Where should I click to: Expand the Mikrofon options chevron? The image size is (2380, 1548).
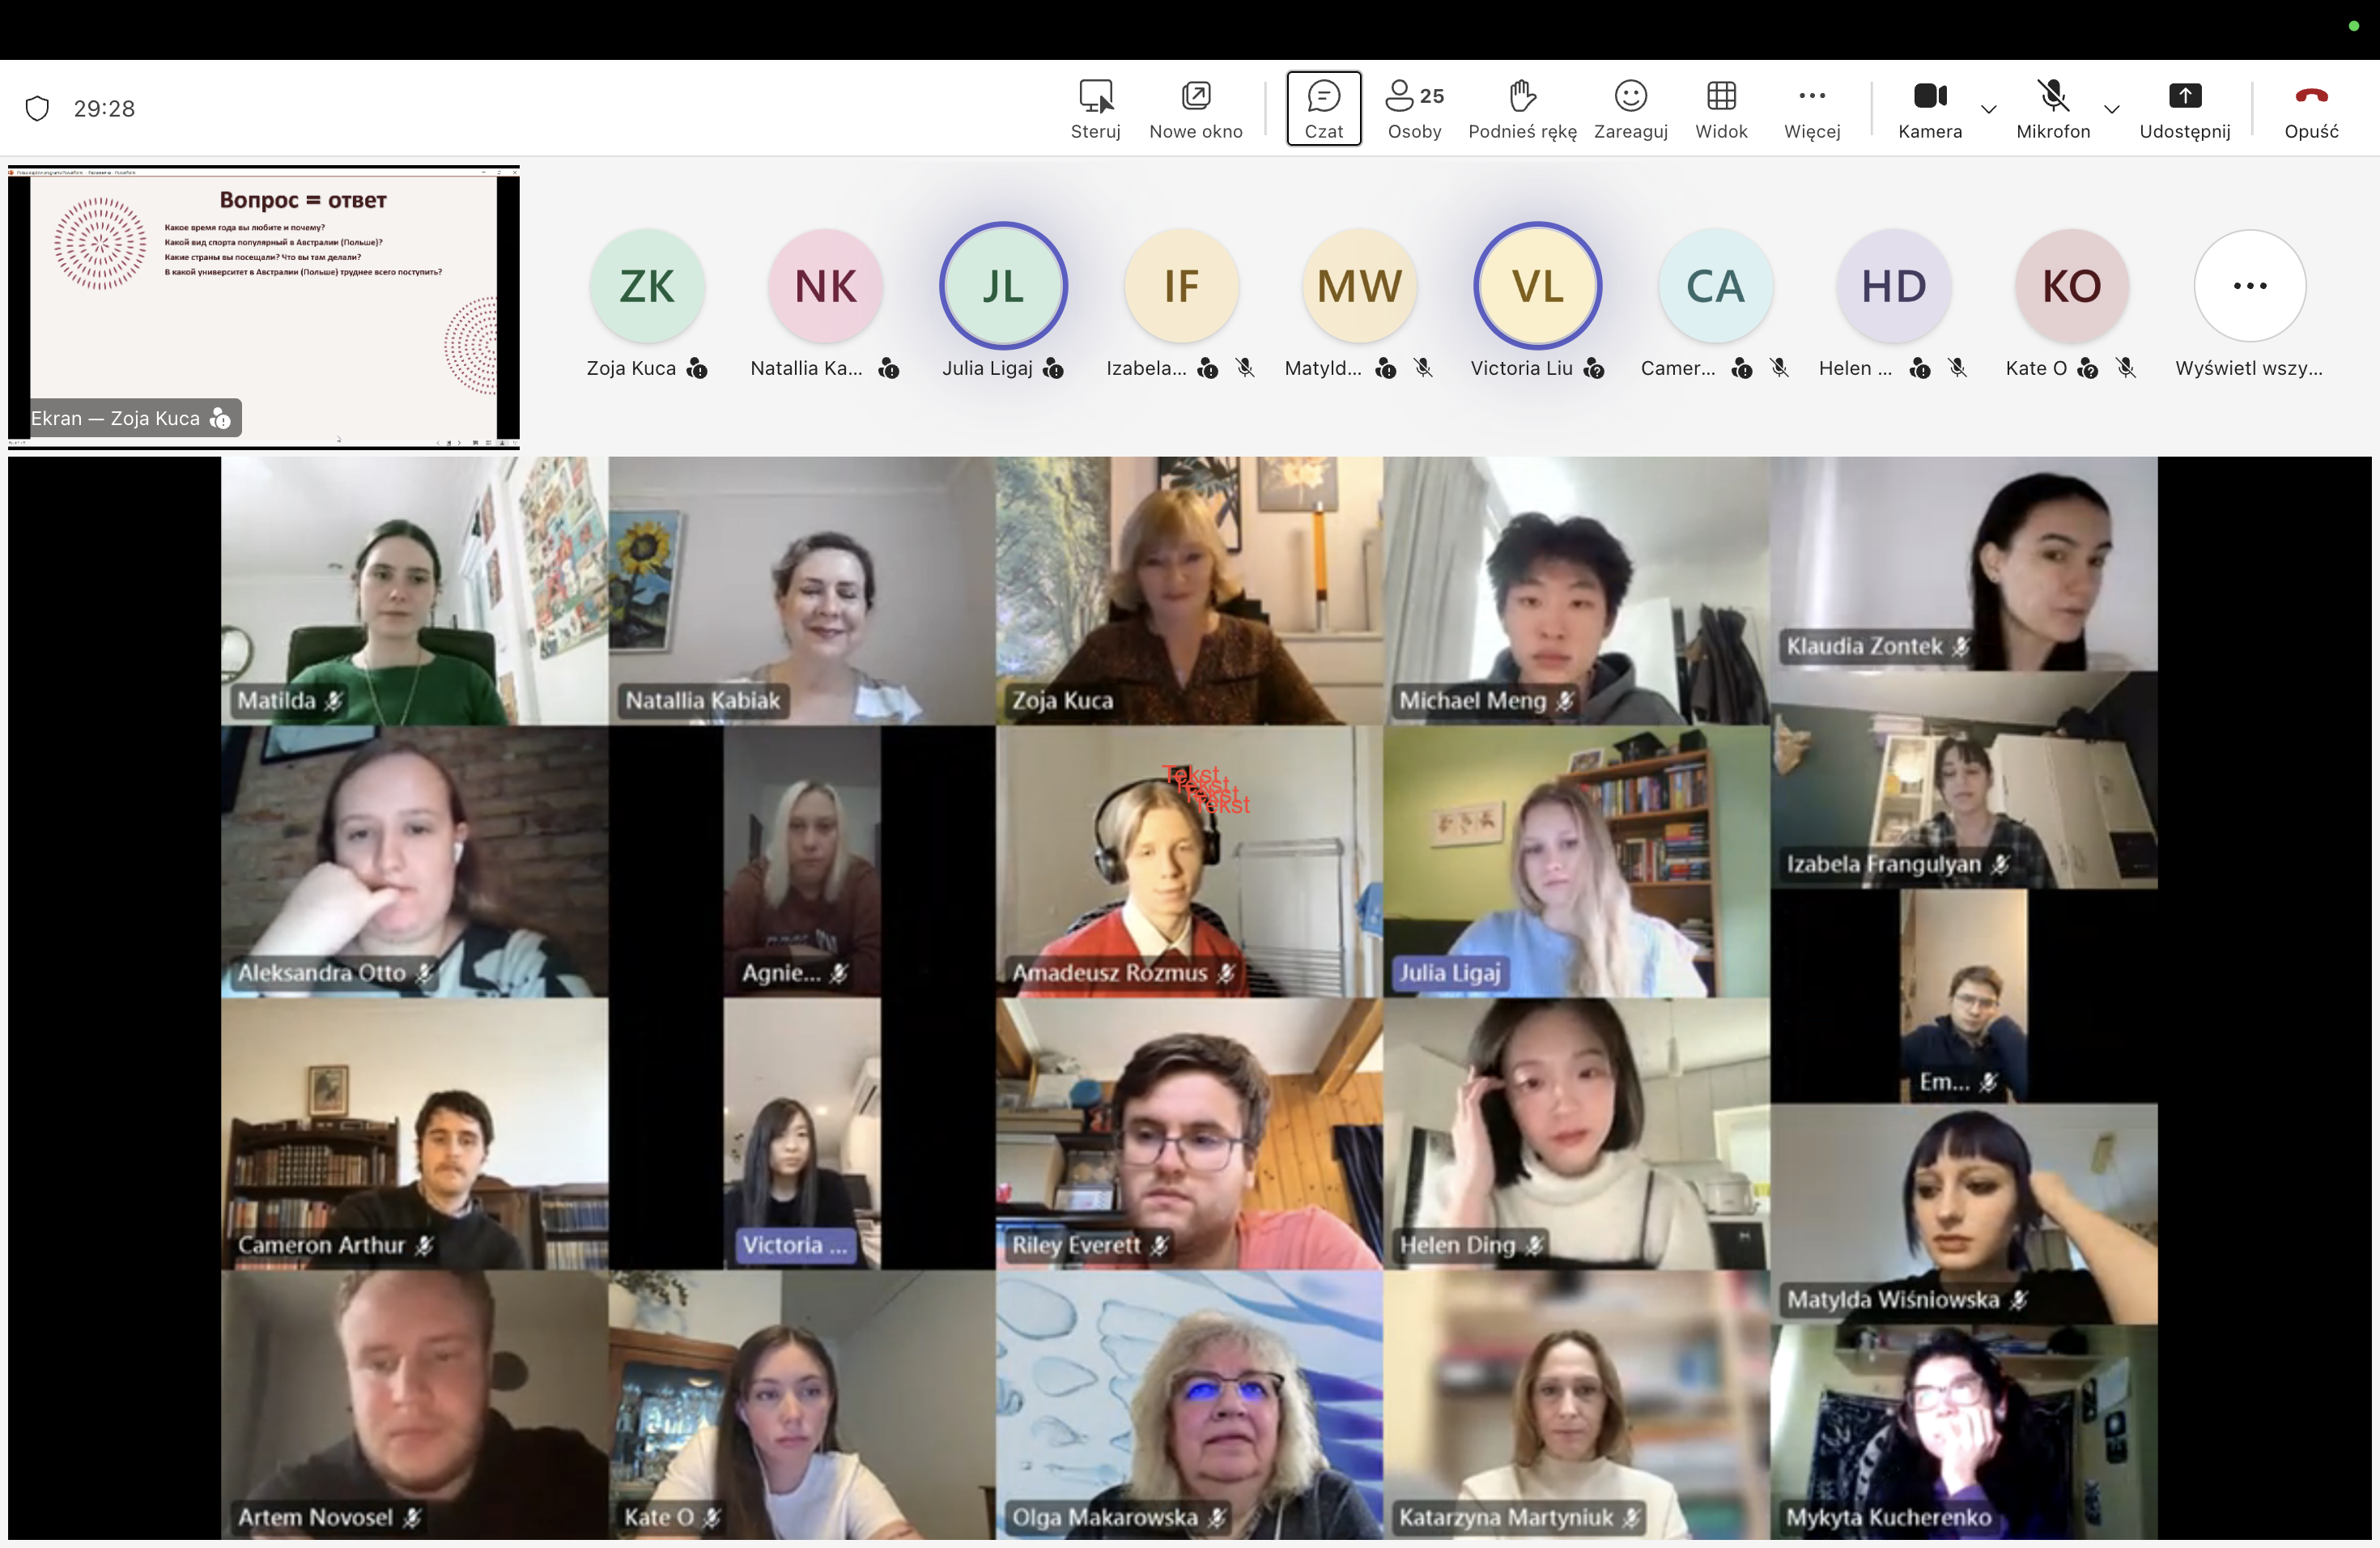tap(2111, 109)
